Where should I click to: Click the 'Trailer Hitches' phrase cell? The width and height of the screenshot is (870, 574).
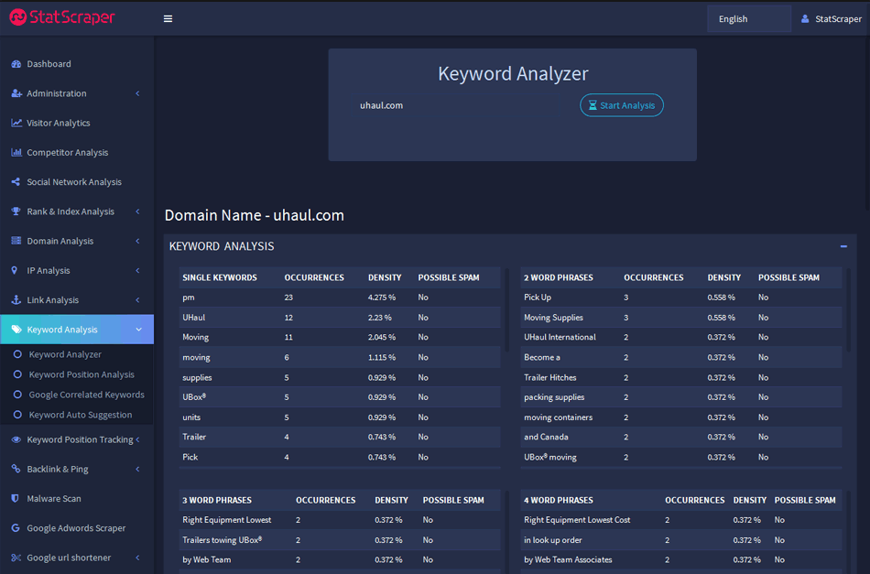[549, 377]
